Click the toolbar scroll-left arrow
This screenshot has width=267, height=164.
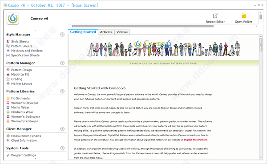pos(70,26)
